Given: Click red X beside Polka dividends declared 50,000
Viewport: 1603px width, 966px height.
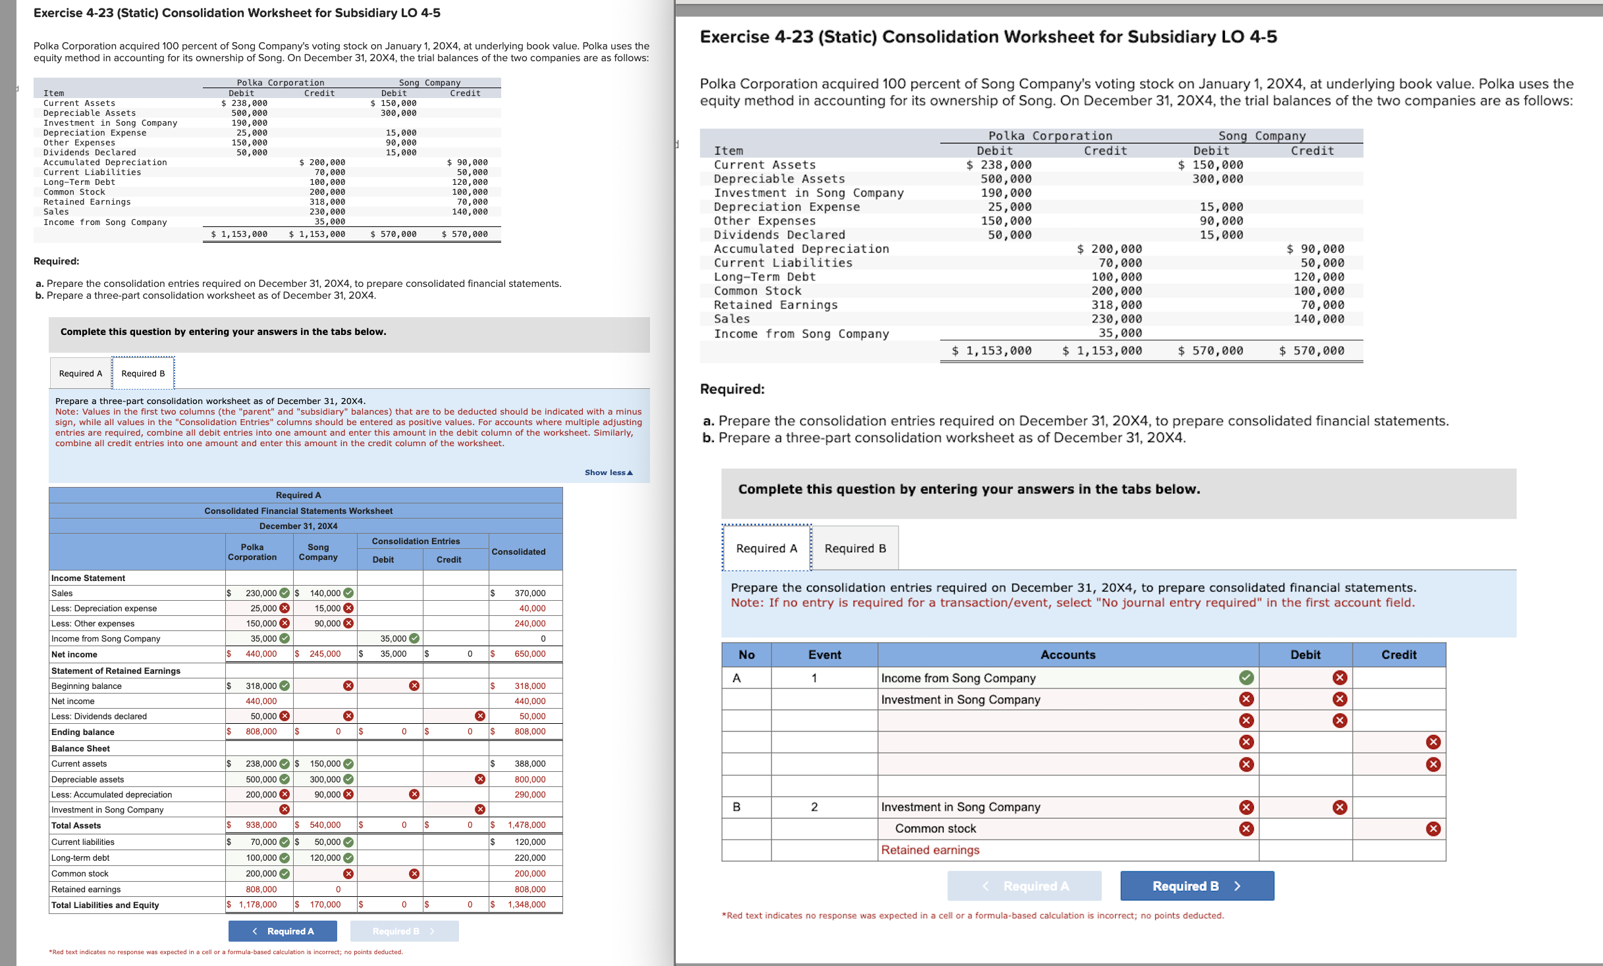Looking at the screenshot, I should (x=285, y=716).
